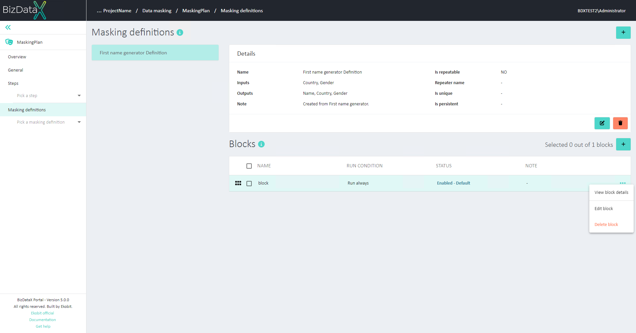The width and height of the screenshot is (636, 333).
Task: Tick the checkbox for block row
Action: tap(249, 184)
